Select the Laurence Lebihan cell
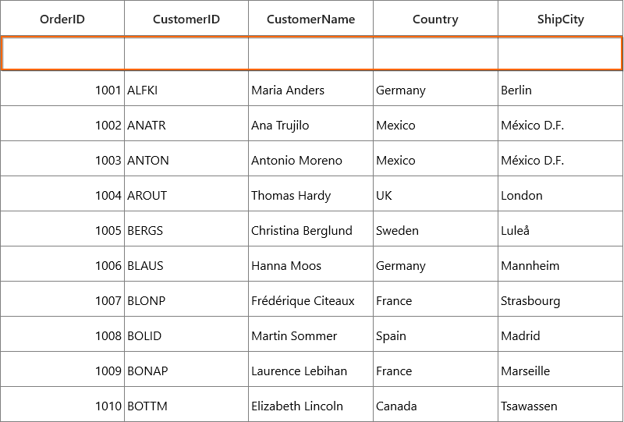This screenshot has height=422, width=624. [x=310, y=369]
